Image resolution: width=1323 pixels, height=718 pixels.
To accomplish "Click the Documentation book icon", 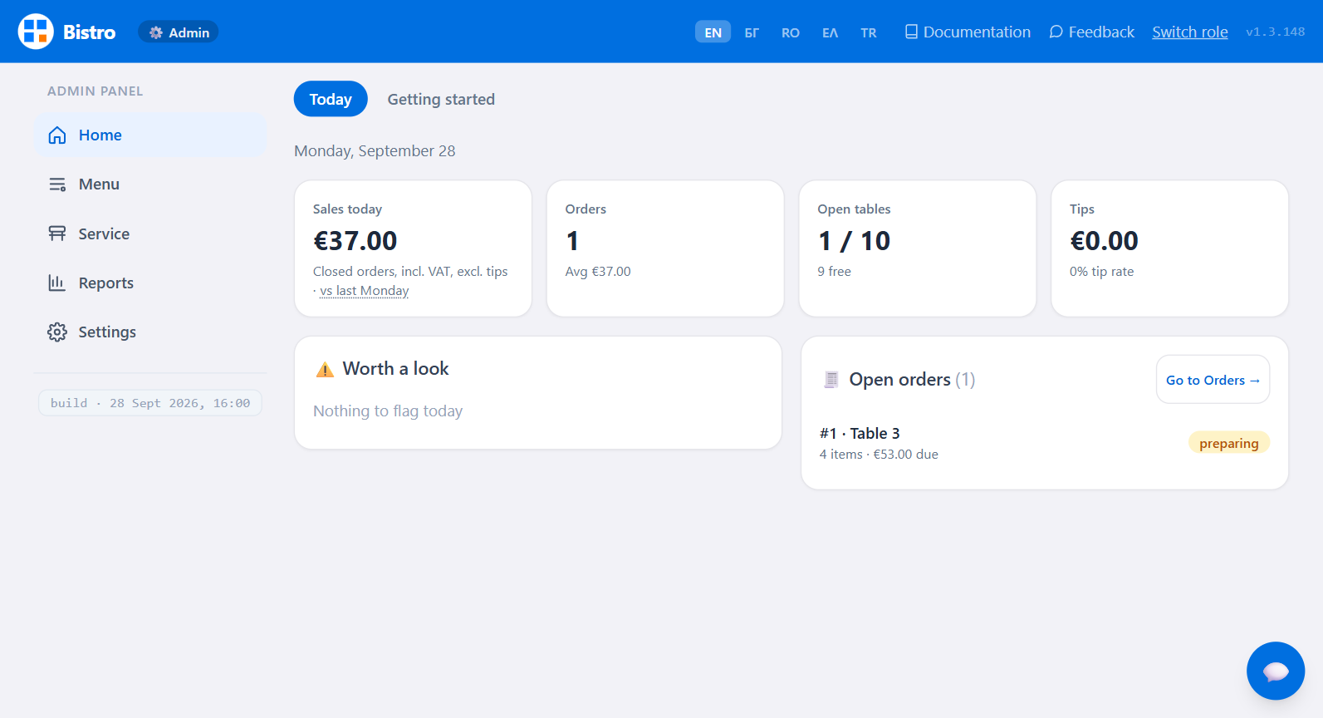I will click(911, 32).
